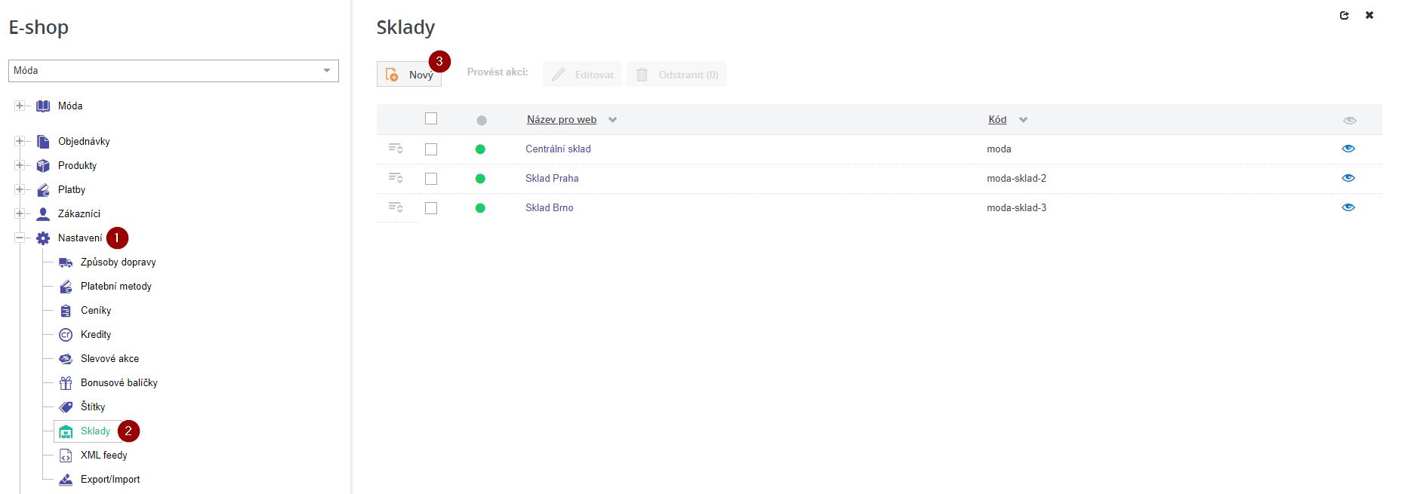This screenshot has height=494, width=1408.
Task: Check the select-all checkbox in table header
Action: (x=431, y=118)
